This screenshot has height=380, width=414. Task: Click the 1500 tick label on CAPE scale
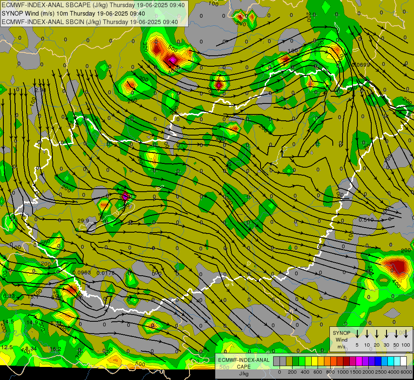pos(356,372)
